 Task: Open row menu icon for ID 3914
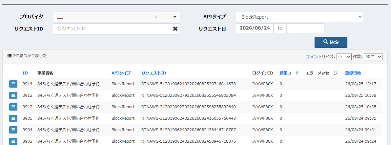click(13, 84)
